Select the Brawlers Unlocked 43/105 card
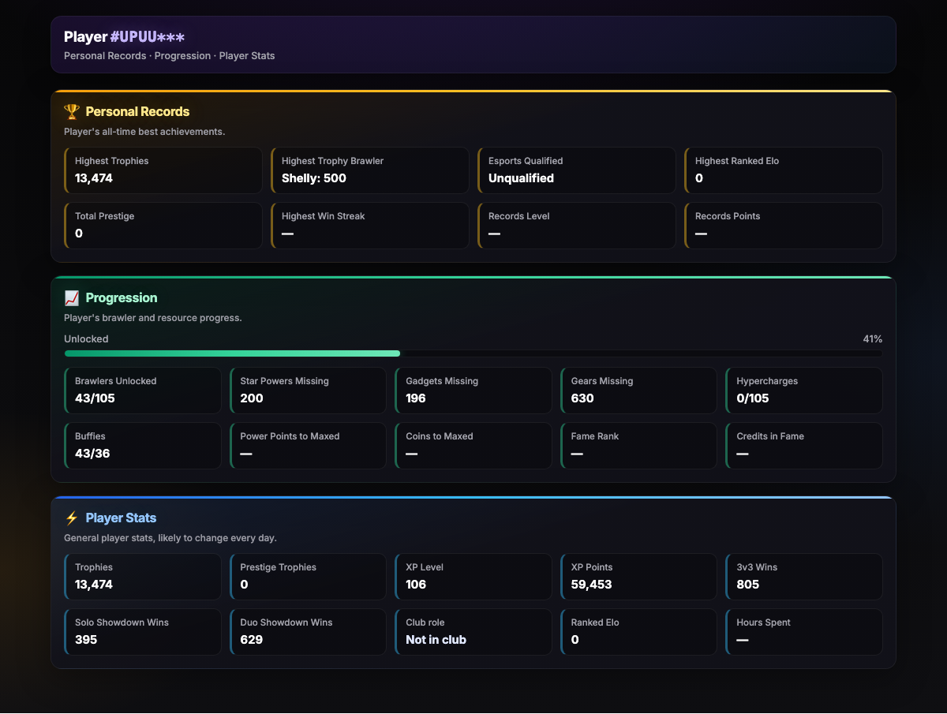947x714 pixels. click(x=143, y=391)
